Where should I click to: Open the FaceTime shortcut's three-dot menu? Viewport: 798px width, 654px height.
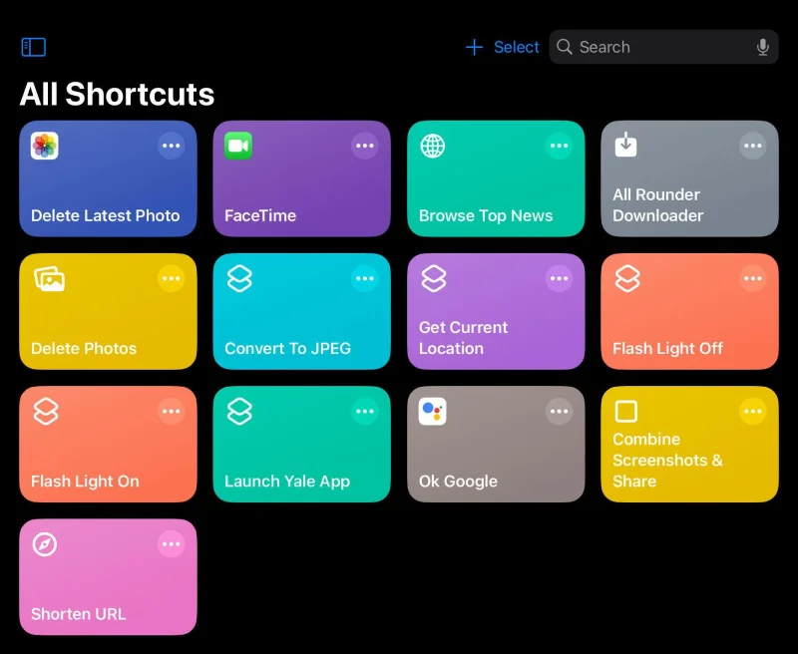point(365,146)
